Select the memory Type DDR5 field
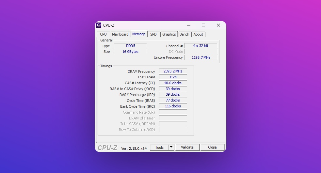The height and width of the screenshot is (173, 321). coord(130,46)
